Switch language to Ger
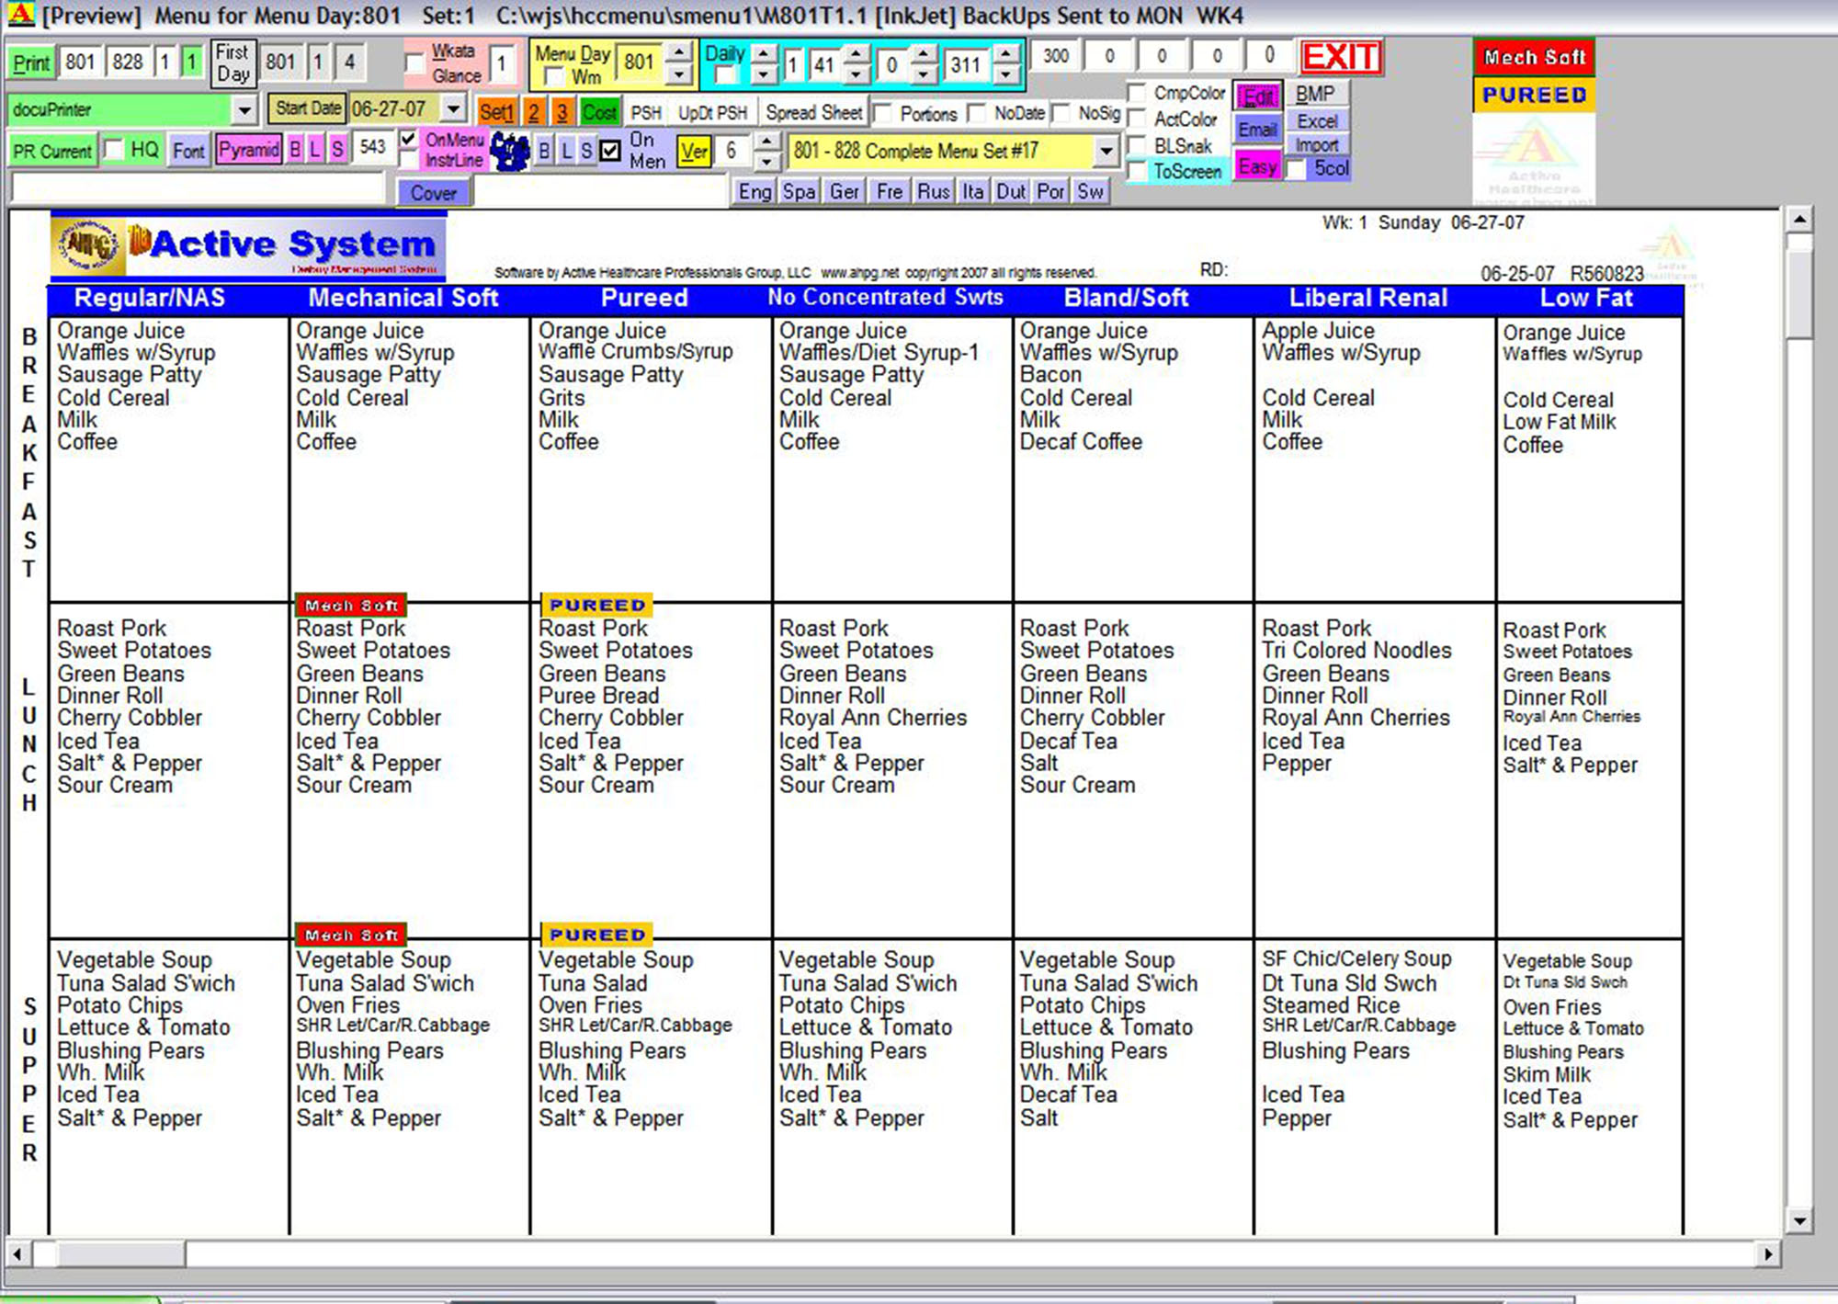1838x1304 pixels. (x=844, y=191)
